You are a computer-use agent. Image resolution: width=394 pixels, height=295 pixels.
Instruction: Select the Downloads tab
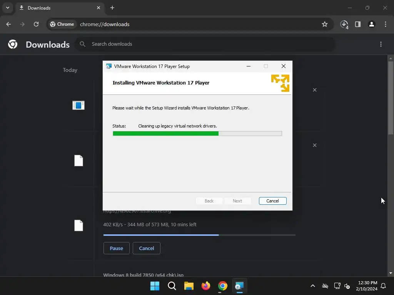click(60, 8)
